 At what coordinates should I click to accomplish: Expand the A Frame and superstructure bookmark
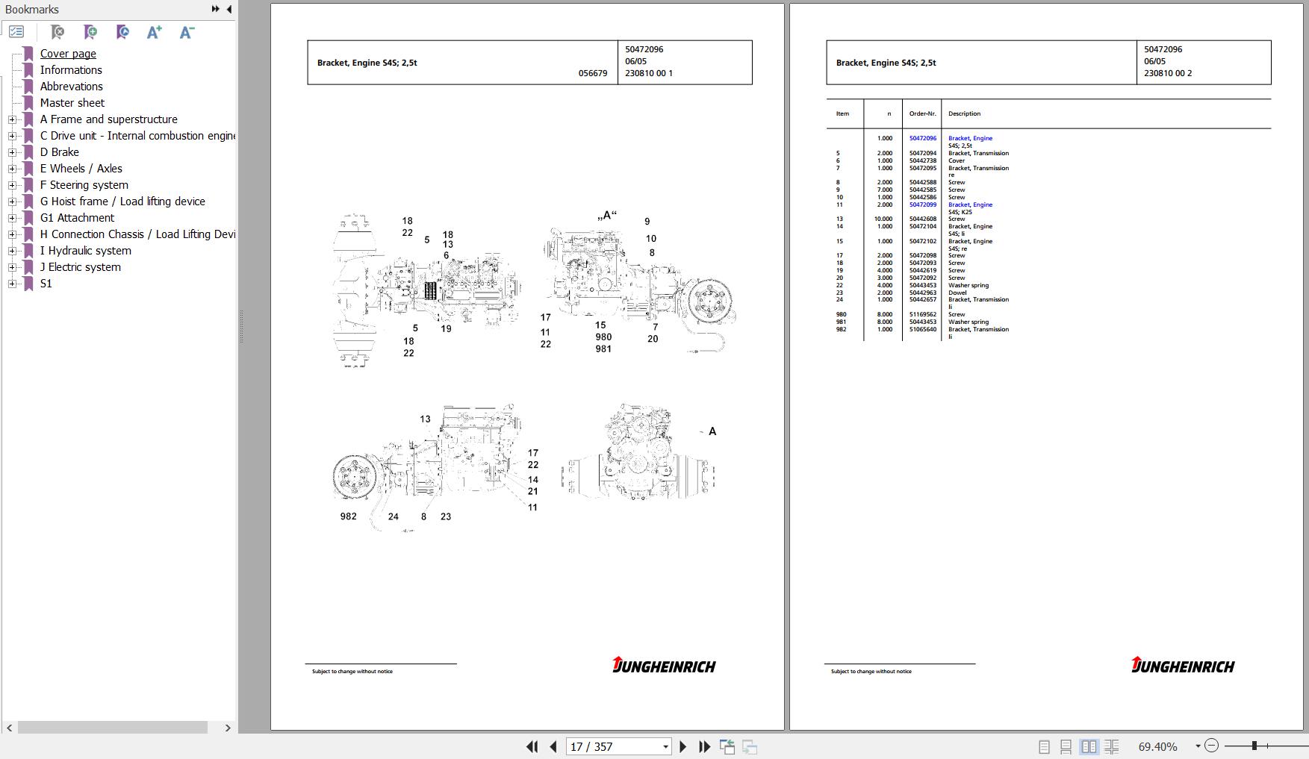pyautogui.click(x=12, y=119)
